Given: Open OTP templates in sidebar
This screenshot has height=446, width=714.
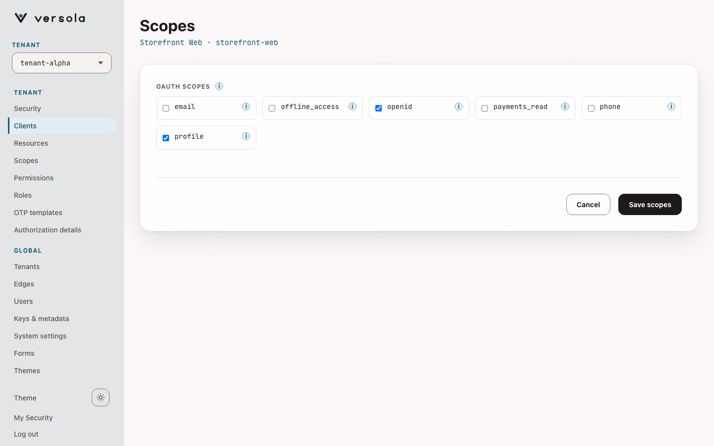Looking at the screenshot, I should tap(61, 213).
